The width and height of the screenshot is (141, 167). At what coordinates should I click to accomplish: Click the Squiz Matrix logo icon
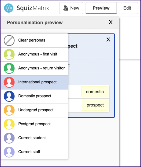[x=9, y=8]
